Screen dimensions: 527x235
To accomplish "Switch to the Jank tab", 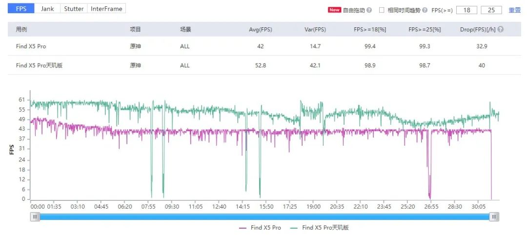I will click(x=47, y=9).
